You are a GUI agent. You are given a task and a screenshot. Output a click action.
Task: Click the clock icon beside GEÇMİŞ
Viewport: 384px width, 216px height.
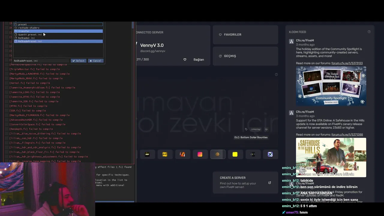coord(220,56)
